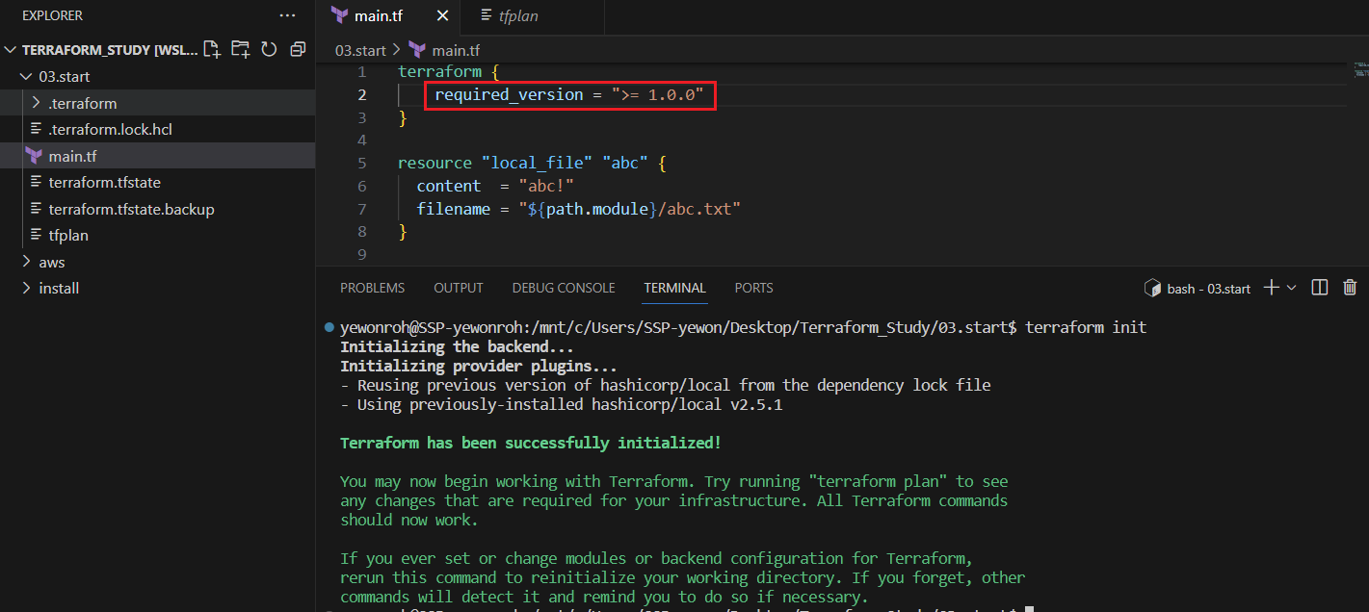The height and width of the screenshot is (612, 1369).
Task: Click main.tf in the breadcrumb path
Action: 456,50
